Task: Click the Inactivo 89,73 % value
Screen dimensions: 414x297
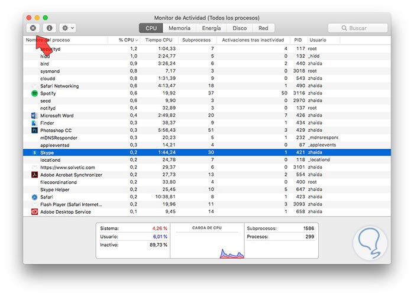Action: (159, 244)
